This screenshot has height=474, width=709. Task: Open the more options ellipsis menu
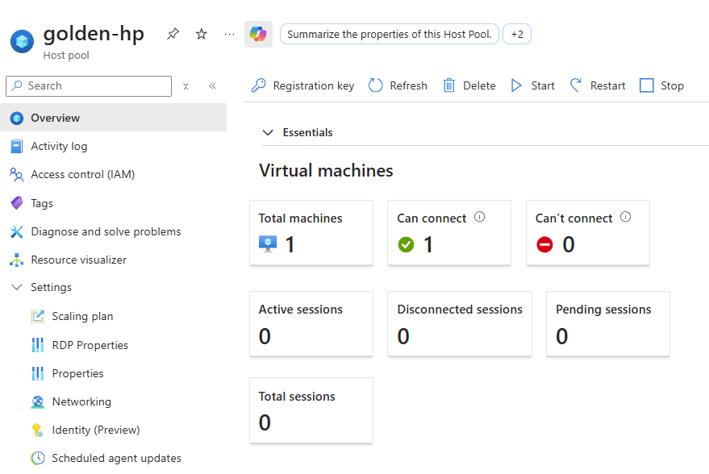[230, 34]
